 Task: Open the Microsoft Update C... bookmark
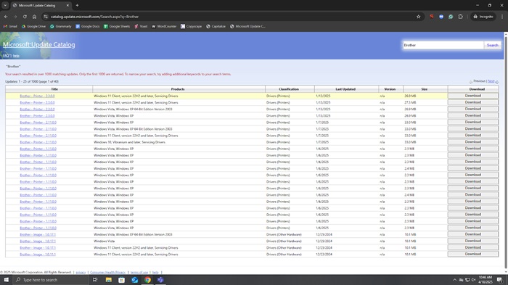[247, 26]
